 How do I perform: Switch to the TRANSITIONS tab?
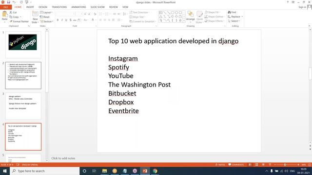tap(59, 7)
